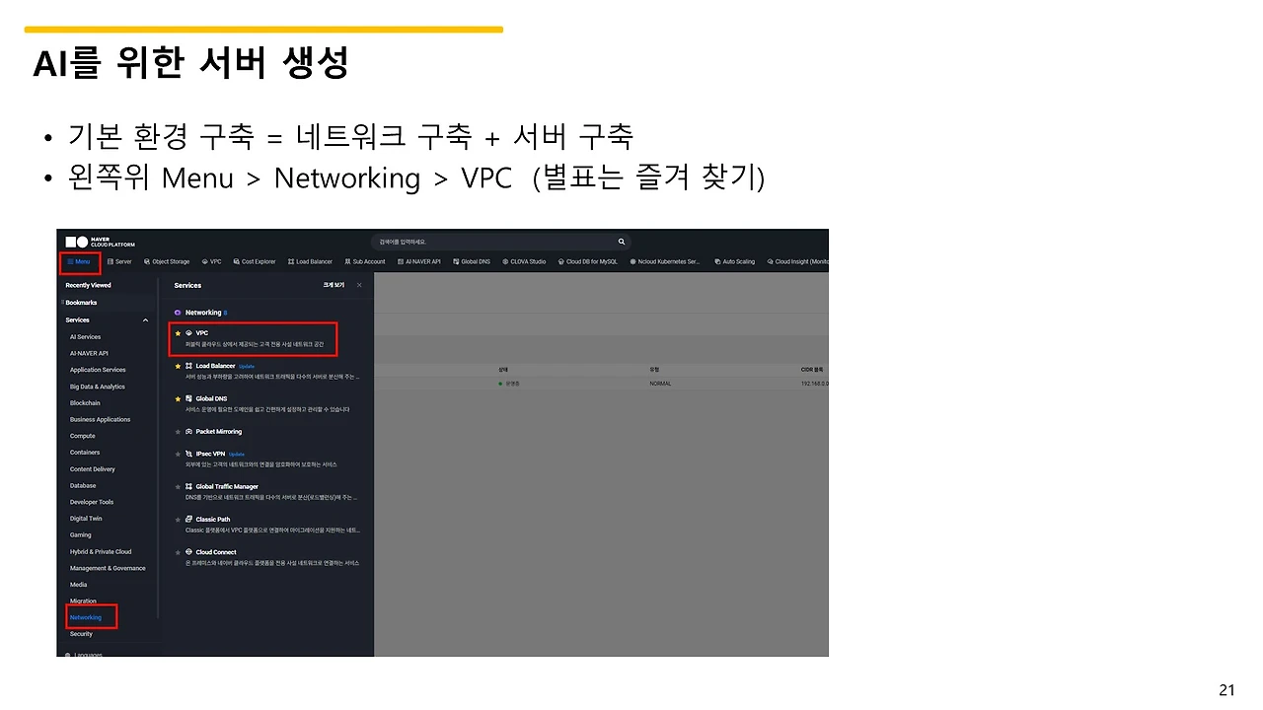
Task: Select Compute category
Action: pyautogui.click(x=83, y=436)
